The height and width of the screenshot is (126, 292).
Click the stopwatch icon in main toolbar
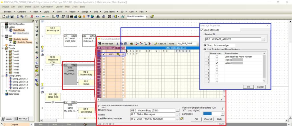click(109, 17)
